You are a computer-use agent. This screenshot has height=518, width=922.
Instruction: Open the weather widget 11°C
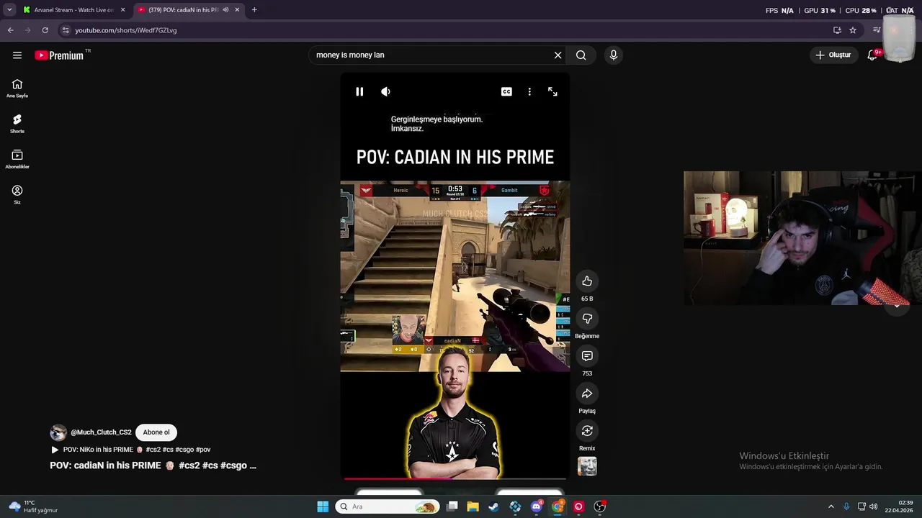click(x=33, y=506)
